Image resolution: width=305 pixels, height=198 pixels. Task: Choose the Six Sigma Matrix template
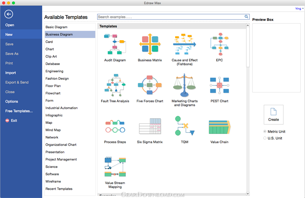click(150, 126)
